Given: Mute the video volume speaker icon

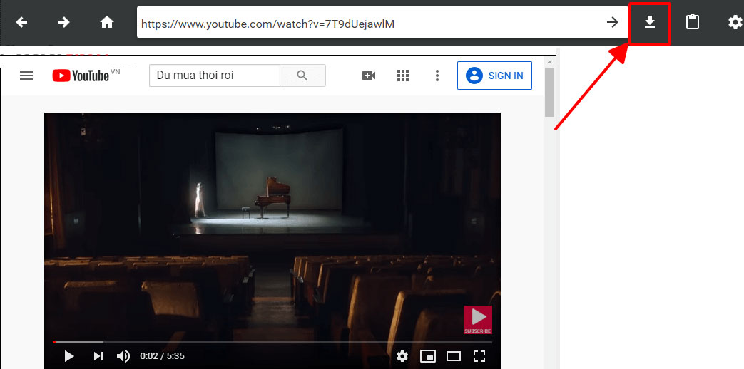Looking at the screenshot, I should [123, 355].
